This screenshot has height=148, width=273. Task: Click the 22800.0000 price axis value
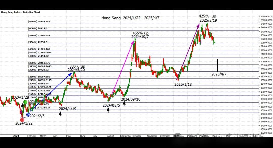pos(266,43)
